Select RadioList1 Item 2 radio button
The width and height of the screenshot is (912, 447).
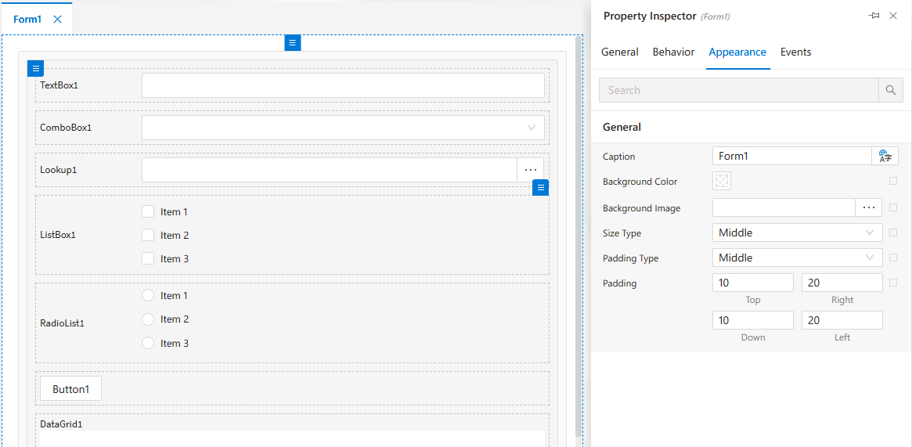click(148, 319)
